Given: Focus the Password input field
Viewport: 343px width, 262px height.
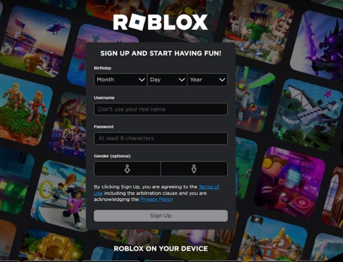Looking at the screenshot, I should tap(161, 138).
